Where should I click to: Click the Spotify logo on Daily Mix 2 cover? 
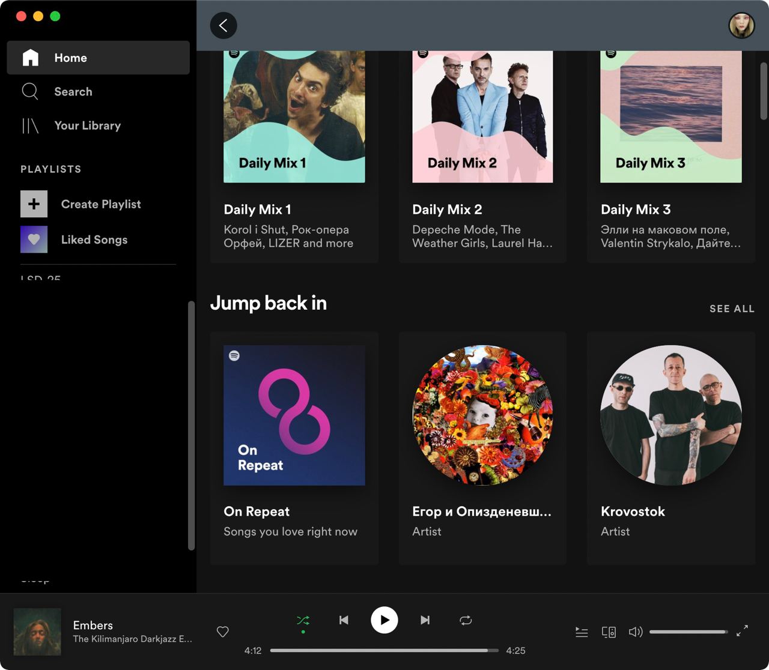(x=423, y=53)
